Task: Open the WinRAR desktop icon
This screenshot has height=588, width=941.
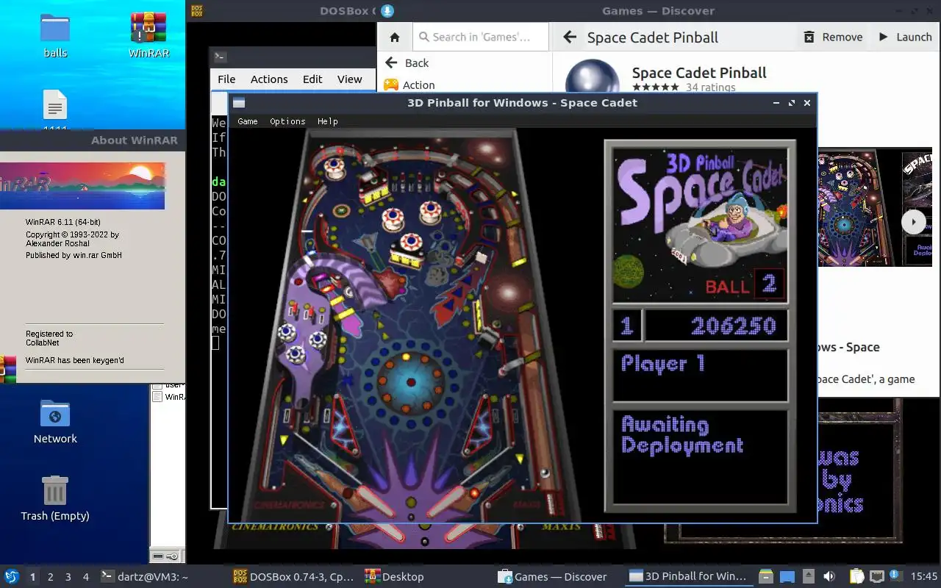Action: [x=149, y=35]
